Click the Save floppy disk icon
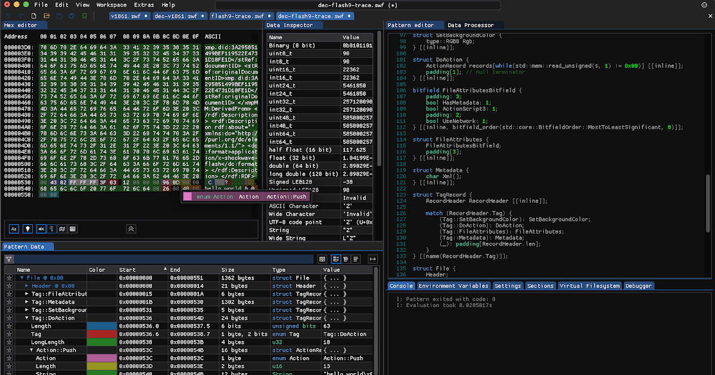715x375 pixels. (60, 16)
